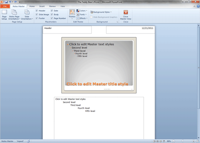Enable Hide Background Graphics checkbox
The width and height of the screenshot is (200, 143).
pos(91,17)
